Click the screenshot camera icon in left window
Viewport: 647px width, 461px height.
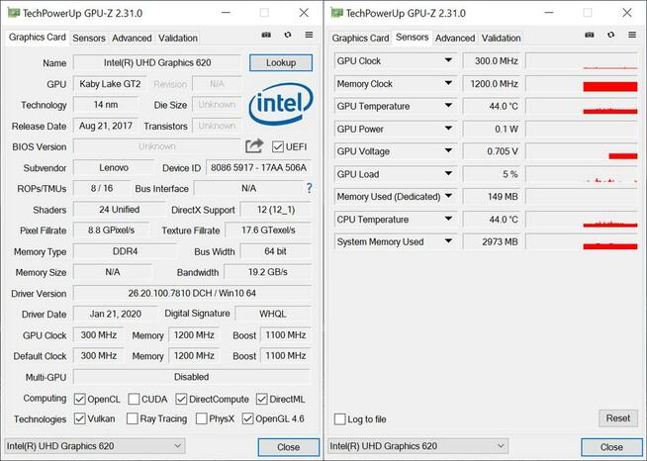(x=266, y=35)
